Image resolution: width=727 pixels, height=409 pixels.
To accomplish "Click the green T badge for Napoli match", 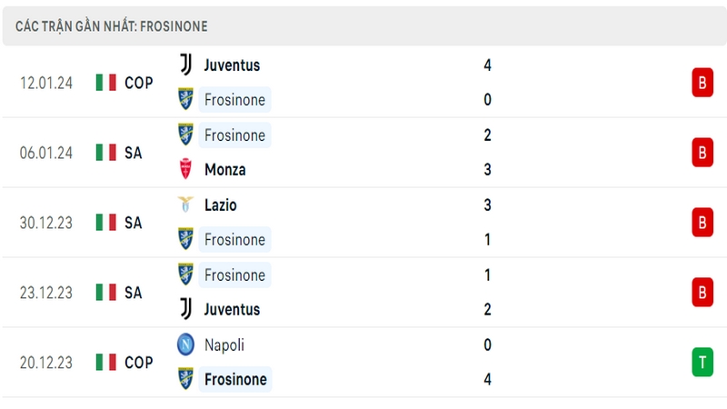I will 702,362.
